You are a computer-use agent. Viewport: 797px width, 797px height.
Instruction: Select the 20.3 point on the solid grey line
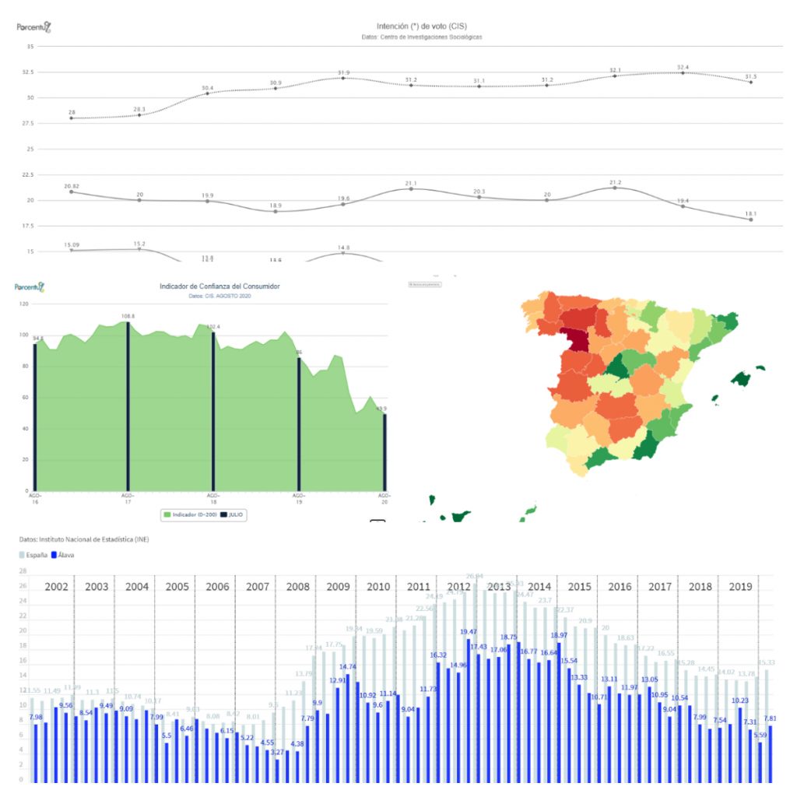point(479,197)
